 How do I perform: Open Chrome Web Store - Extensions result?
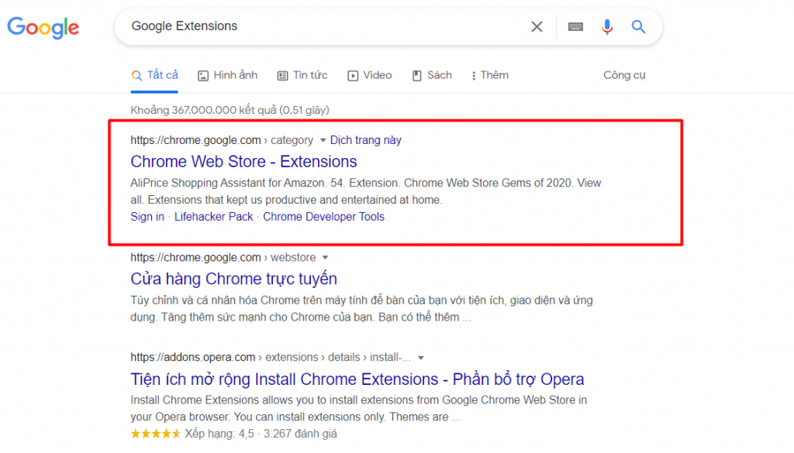tap(243, 161)
